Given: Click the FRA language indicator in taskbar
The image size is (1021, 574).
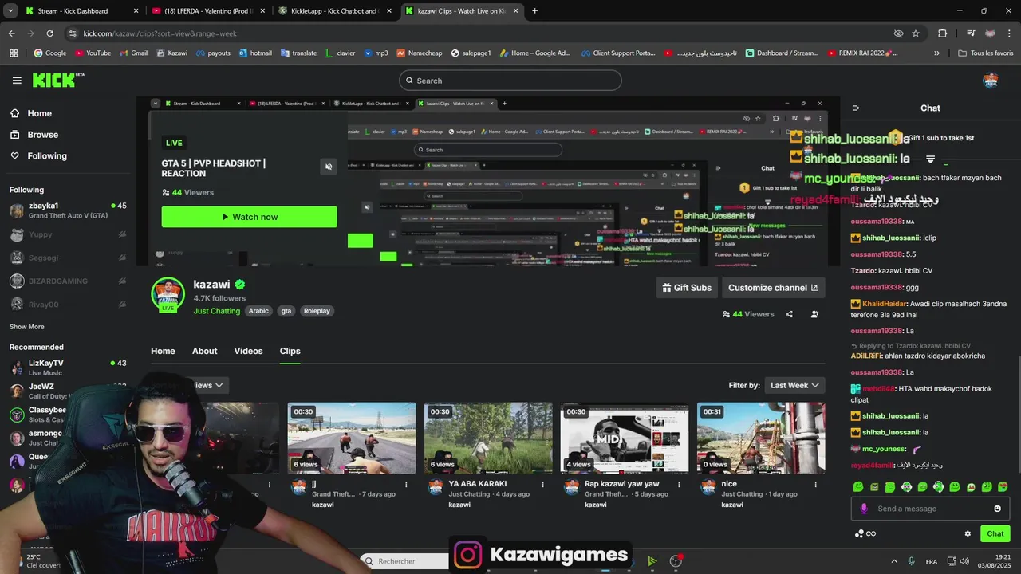Looking at the screenshot, I should (932, 561).
